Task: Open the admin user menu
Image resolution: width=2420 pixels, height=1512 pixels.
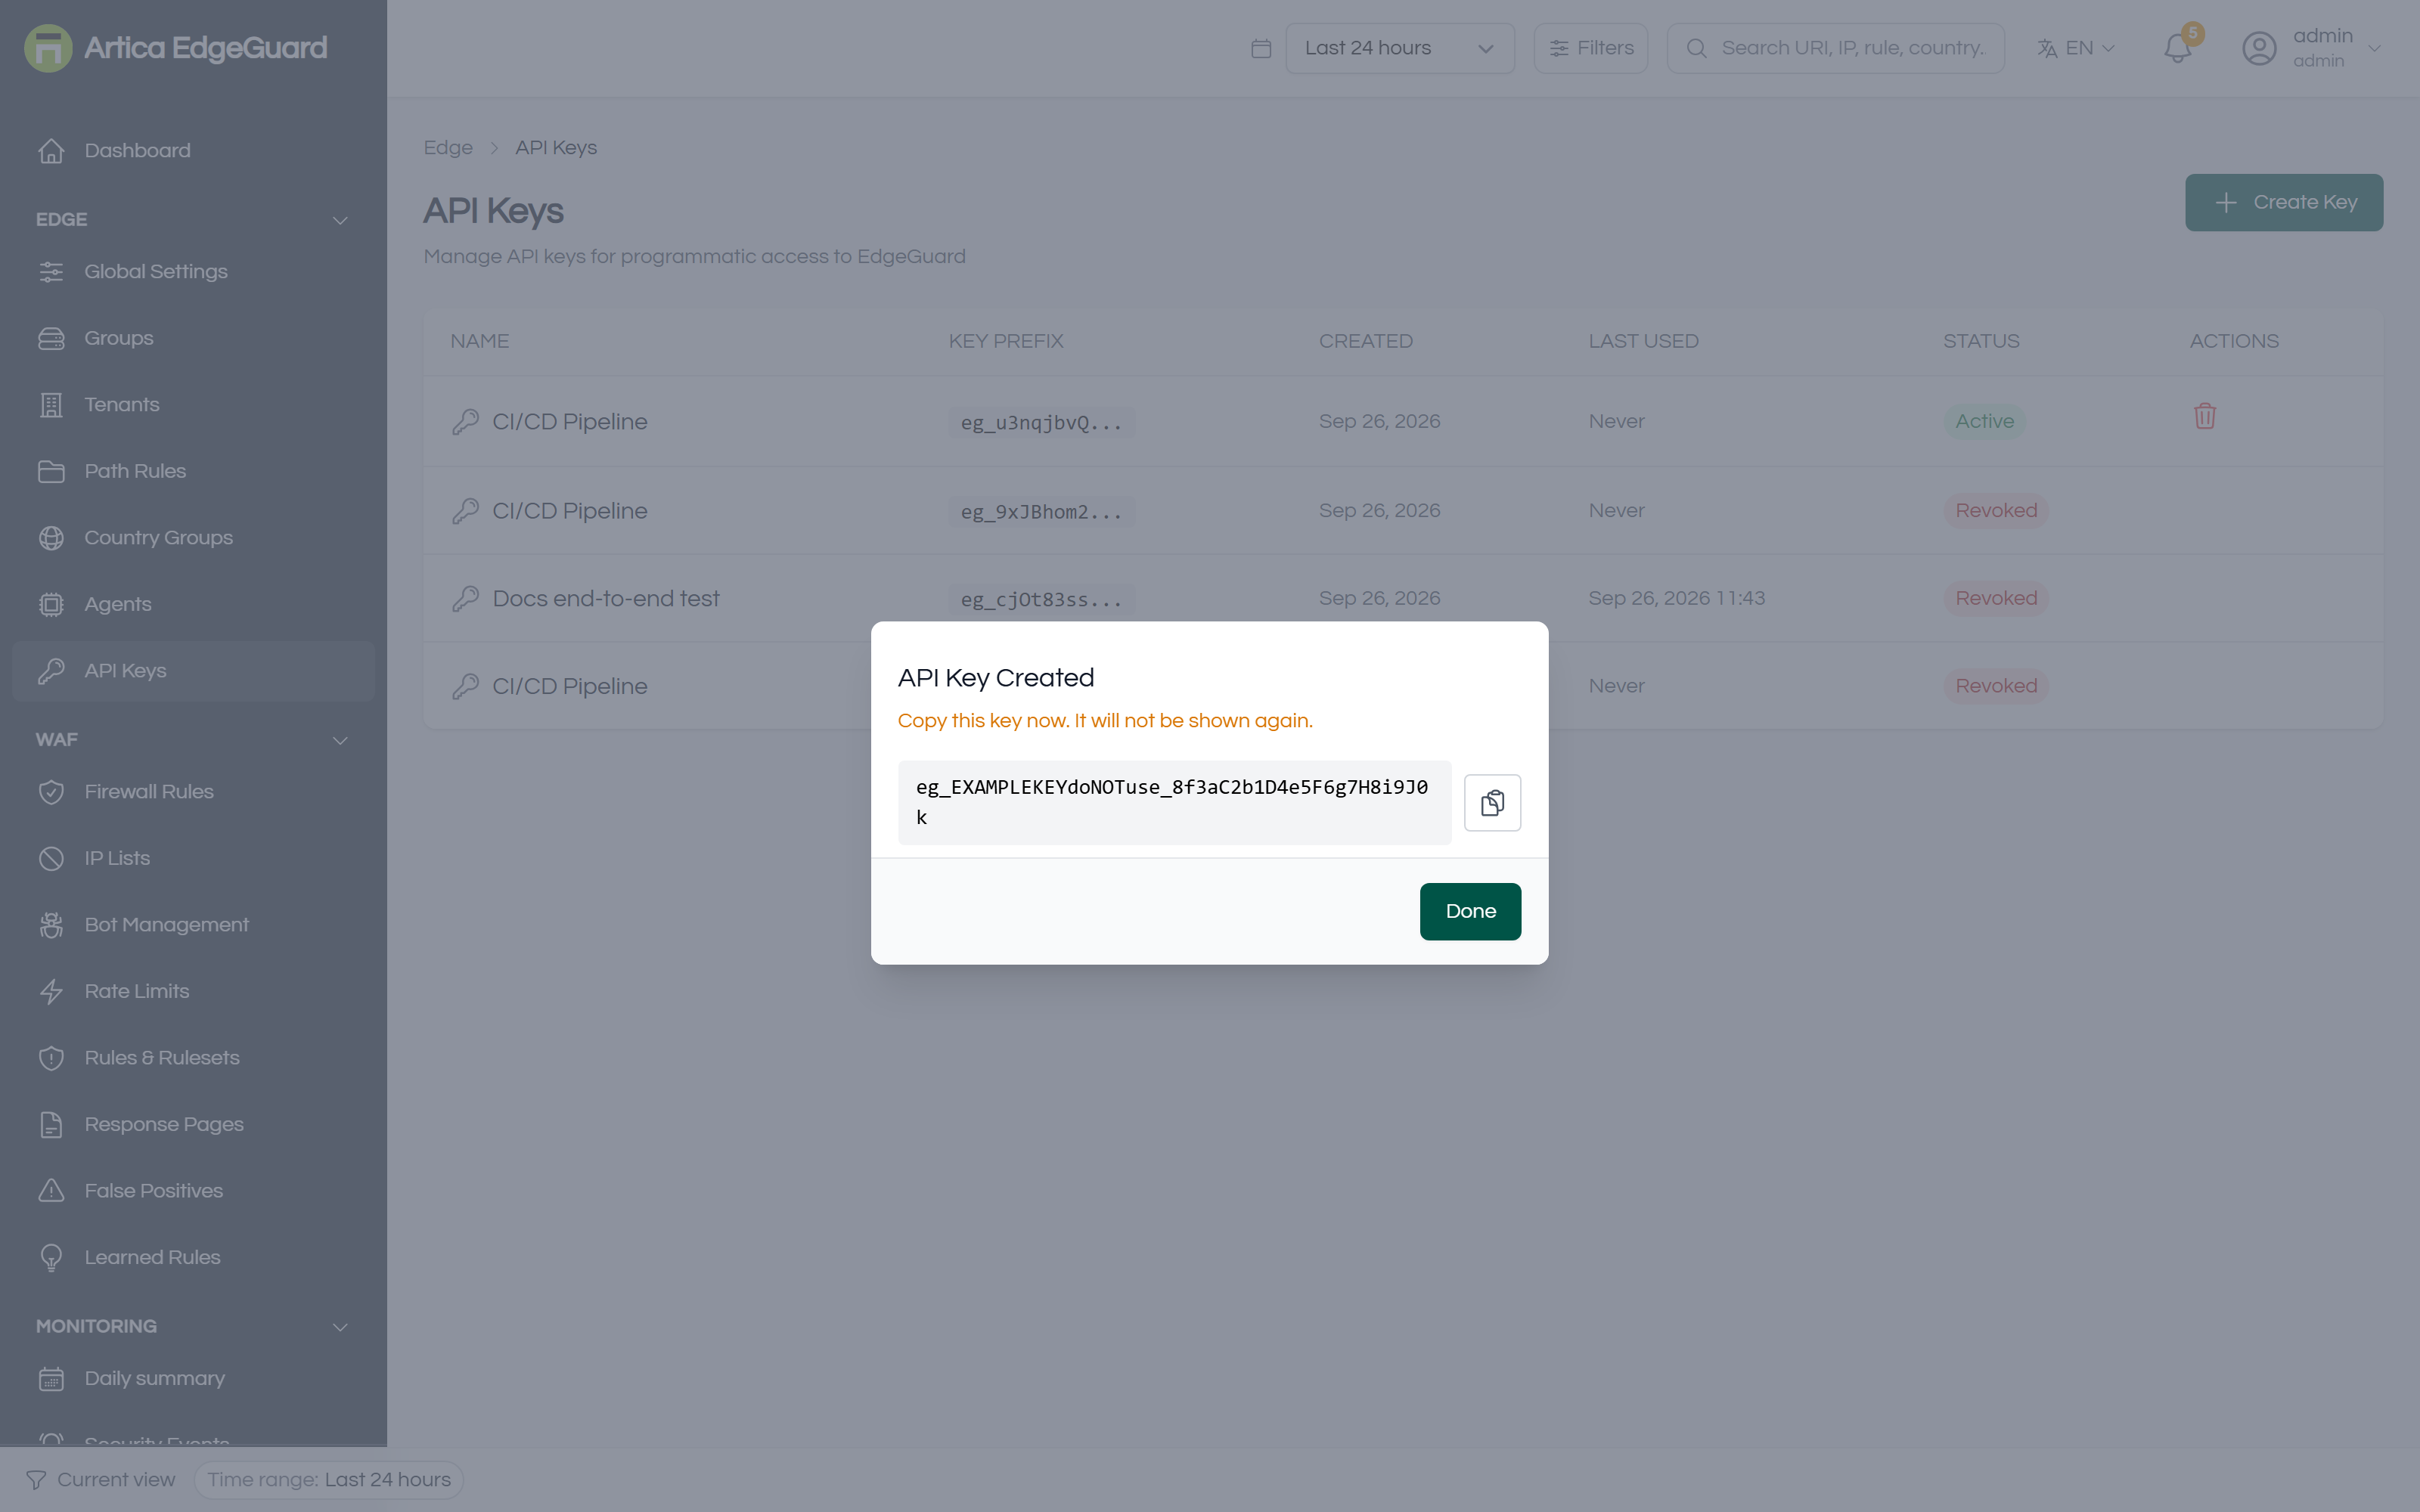Action: [2311, 48]
